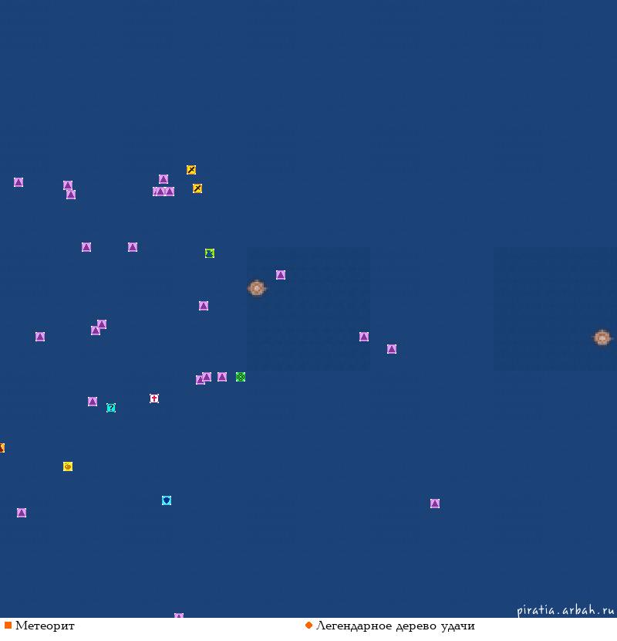Screen dimensions: 617x641
Task: Click the lower yellow sword marker
Action: (x=197, y=188)
